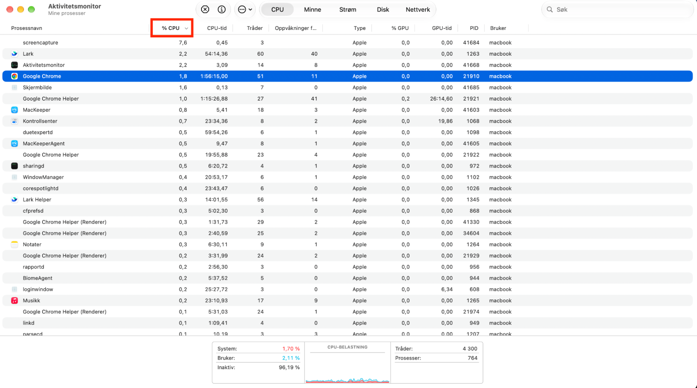The image size is (697, 388).
Task: Click in the Søk search field
Action: [617, 9]
